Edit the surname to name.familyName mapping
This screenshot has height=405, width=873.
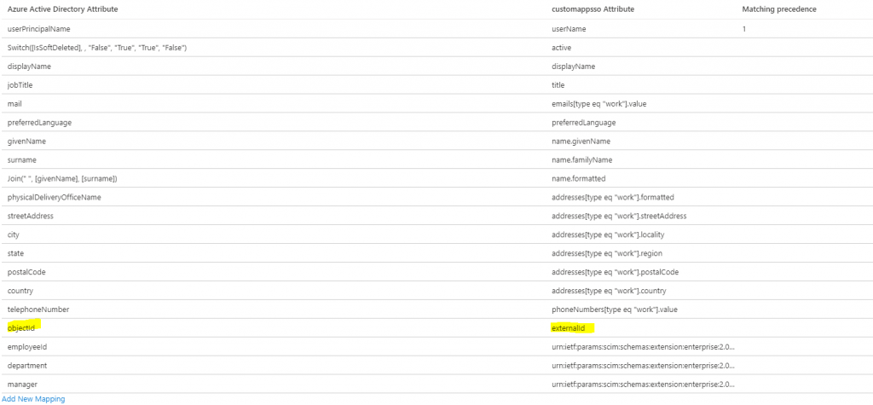tap(22, 160)
